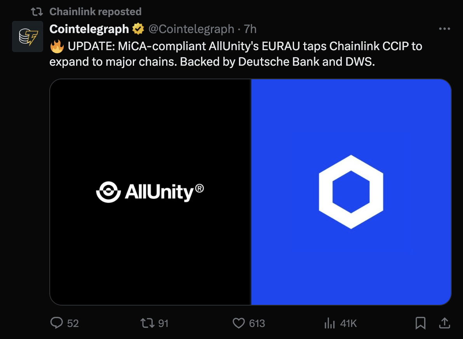Click the Chainlink reposted label
This screenshot has height=339, width=463.
coord(96,11)
